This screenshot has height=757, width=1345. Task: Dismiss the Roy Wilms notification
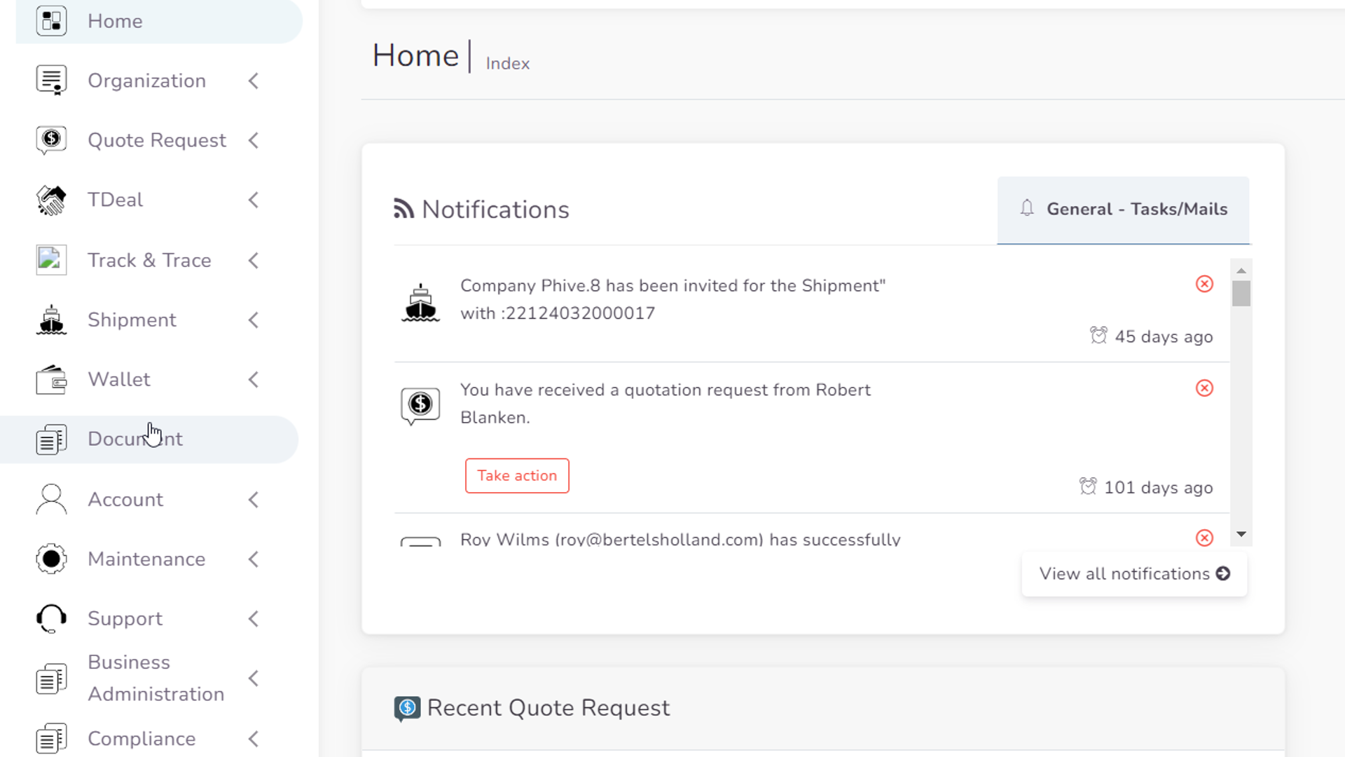click(x=1204, y=538)
